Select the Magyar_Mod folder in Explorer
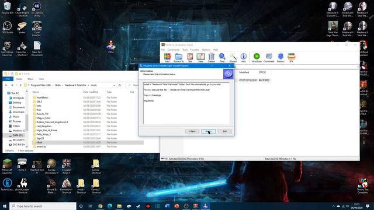 [x=43, y=118]
